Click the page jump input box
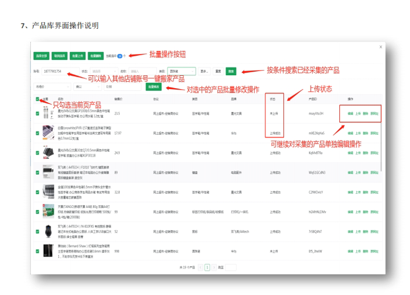410x295 pixels. tap(231, 267)
